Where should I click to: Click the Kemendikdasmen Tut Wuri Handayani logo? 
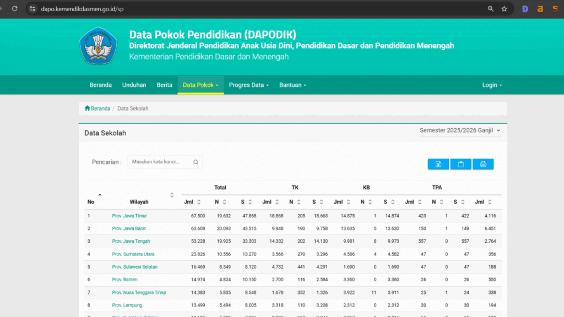coord(98,47)
